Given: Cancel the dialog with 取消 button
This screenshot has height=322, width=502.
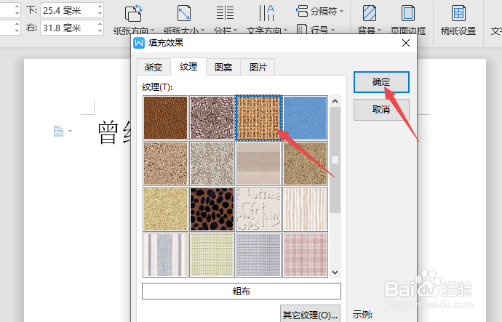Looking at the screenshot, I should [x=381, y=110].
